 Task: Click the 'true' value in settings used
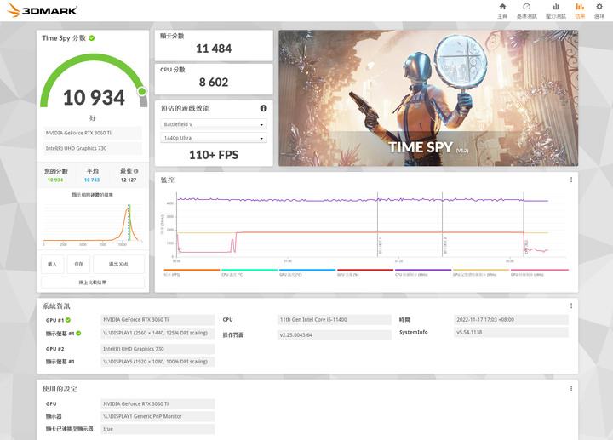tap(158, 429)
